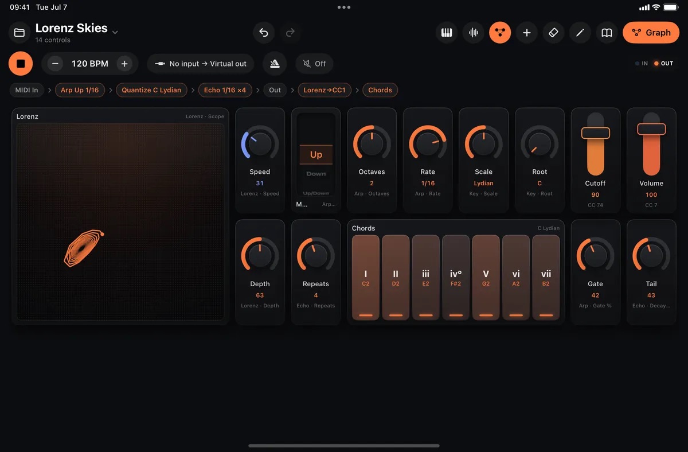Expand the Lorenz Skies project dropdown
The height and width of the screenshot is (452, 688).
(x=115, y=32)
